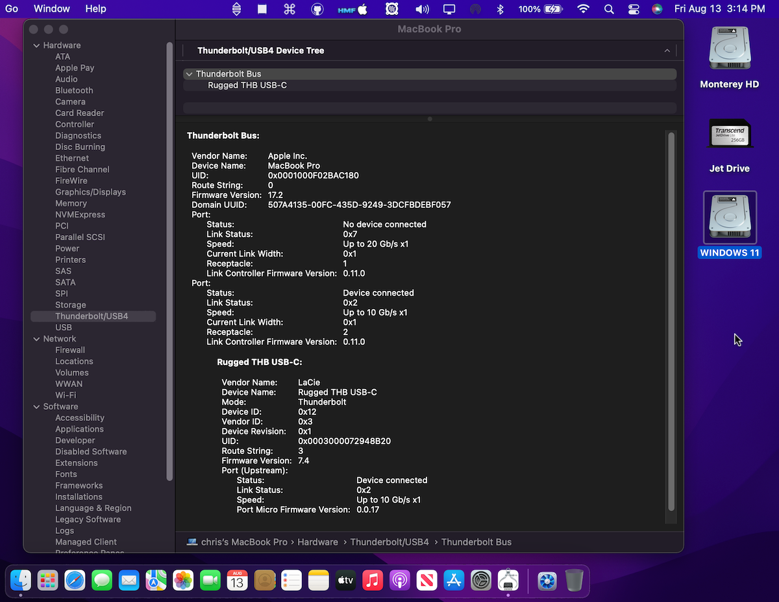
Task: Select Wi-Fi under Network
Action: click(66, 395)
